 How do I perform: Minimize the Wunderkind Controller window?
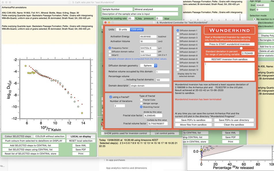109,22
